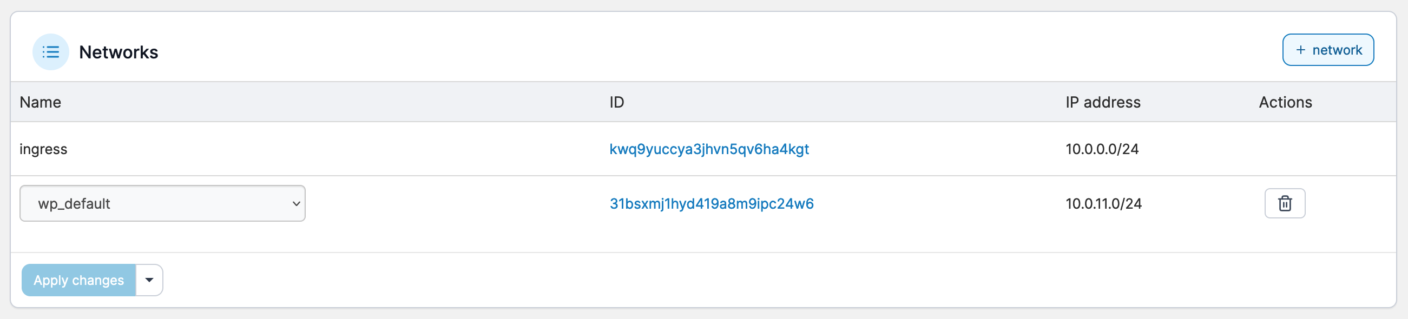Select the 10.0.0.0/24 IP address text
This screenshot has height=319, width=1408.
point(1101,149)
